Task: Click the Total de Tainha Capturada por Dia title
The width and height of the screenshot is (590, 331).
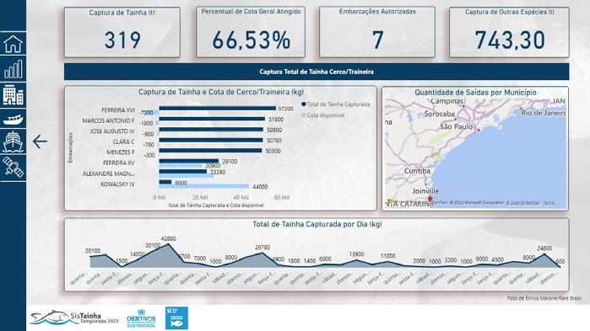Action: click(x=317, y=224)
